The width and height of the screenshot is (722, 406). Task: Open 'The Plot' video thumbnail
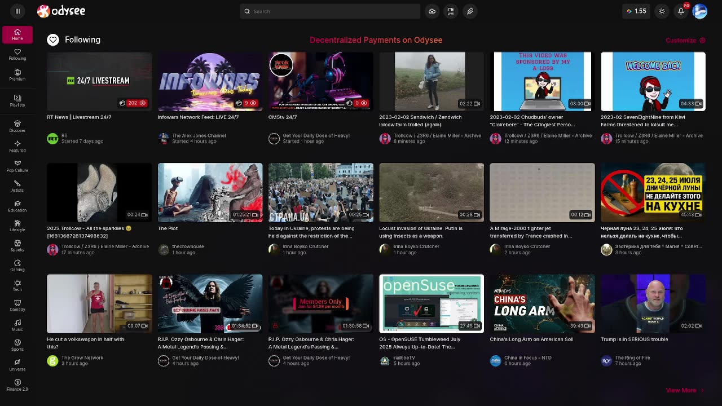[x=210, y=192]
